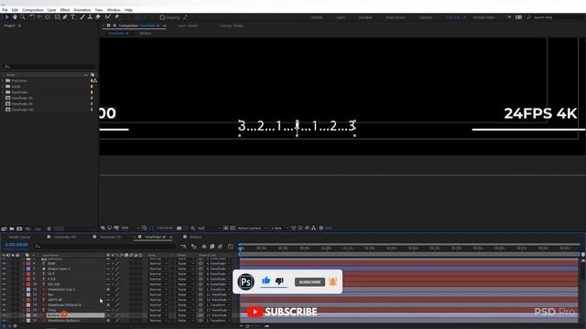The height and width of the screenshot is (329, 586).
Task: Switch to the Learn workspace
Action: (x=341, y=17)
